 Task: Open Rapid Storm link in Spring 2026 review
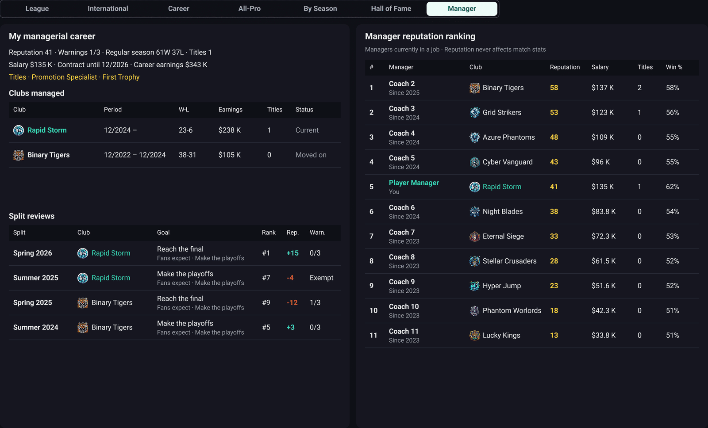tap(111, 253)
